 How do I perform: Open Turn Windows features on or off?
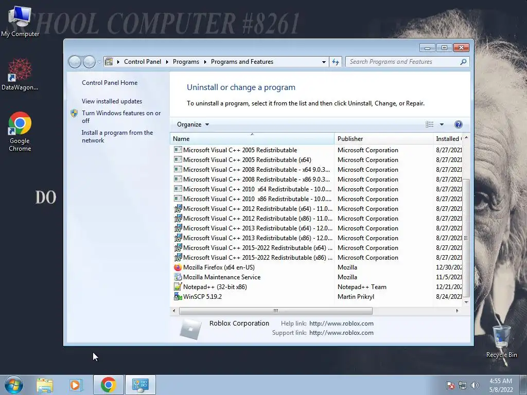[121, 117]
